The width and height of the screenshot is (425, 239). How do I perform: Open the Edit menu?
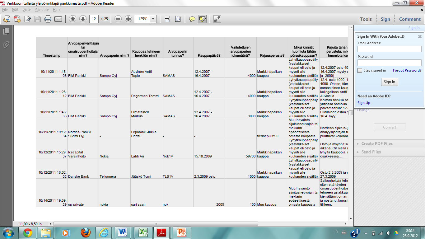[x=15, y=10]
